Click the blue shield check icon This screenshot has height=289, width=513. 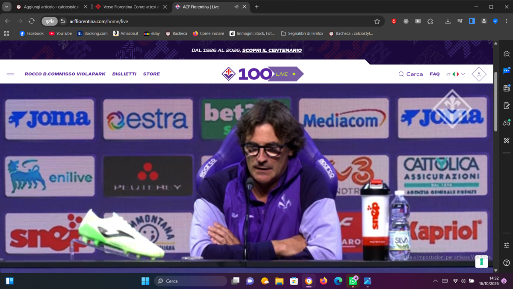pos(495,21)
